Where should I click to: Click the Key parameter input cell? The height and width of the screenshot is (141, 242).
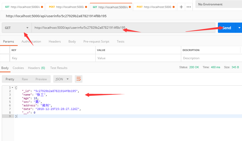(53, 58)
